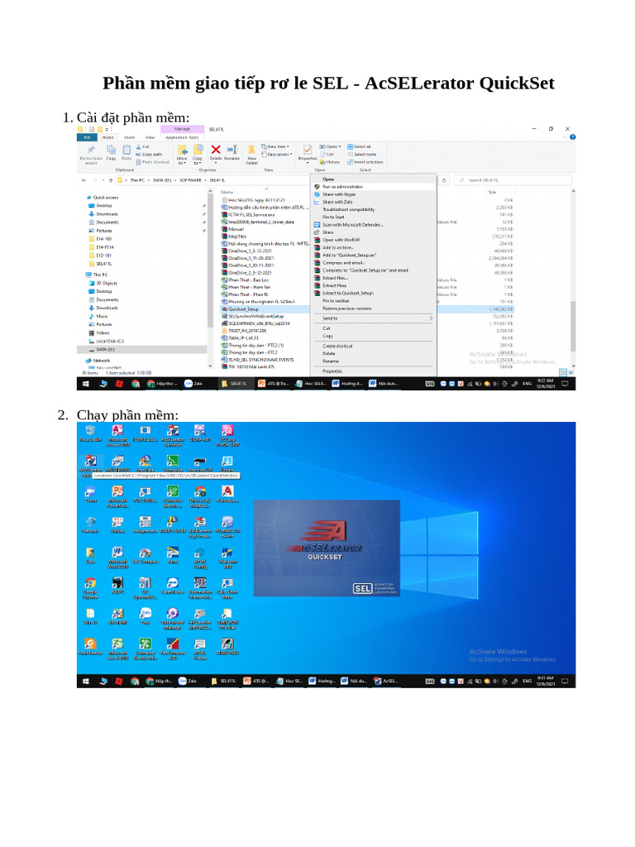Click AcSEL... taskbar button in desktop screenshot
Image resolution: width=635 pixels, height=847 pixels.
(387, 682)
